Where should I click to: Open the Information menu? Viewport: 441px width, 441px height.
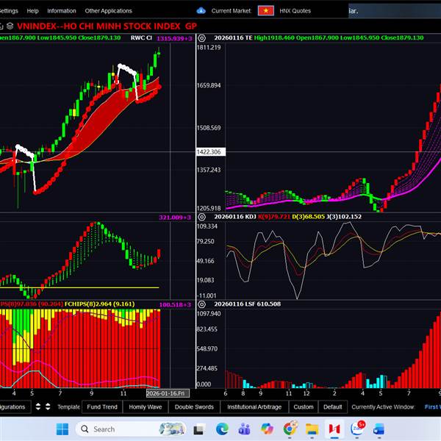pos(62,11)
